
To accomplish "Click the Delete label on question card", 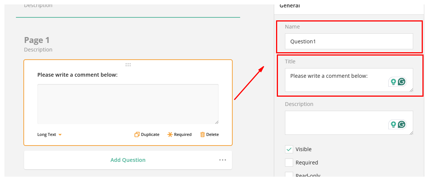I will click(x=212, y=134).
